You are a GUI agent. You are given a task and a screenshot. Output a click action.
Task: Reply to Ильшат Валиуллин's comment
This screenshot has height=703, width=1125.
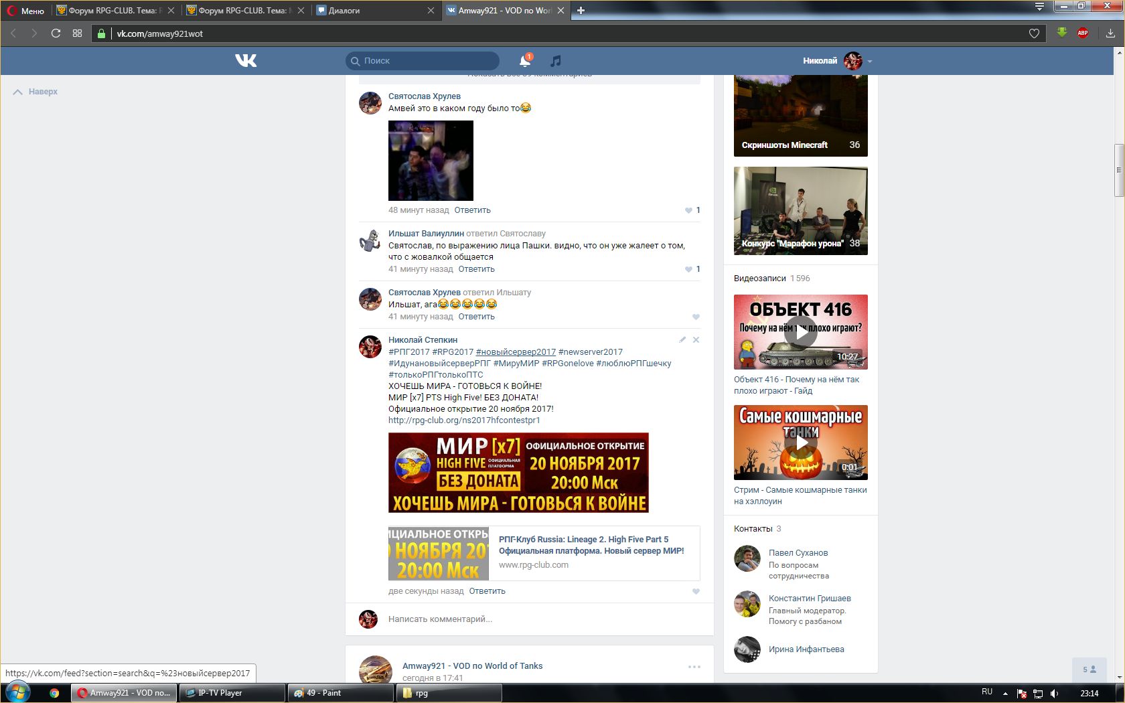[476, 269]
